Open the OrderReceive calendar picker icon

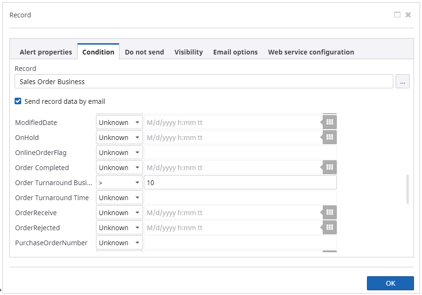pos(330,213)
